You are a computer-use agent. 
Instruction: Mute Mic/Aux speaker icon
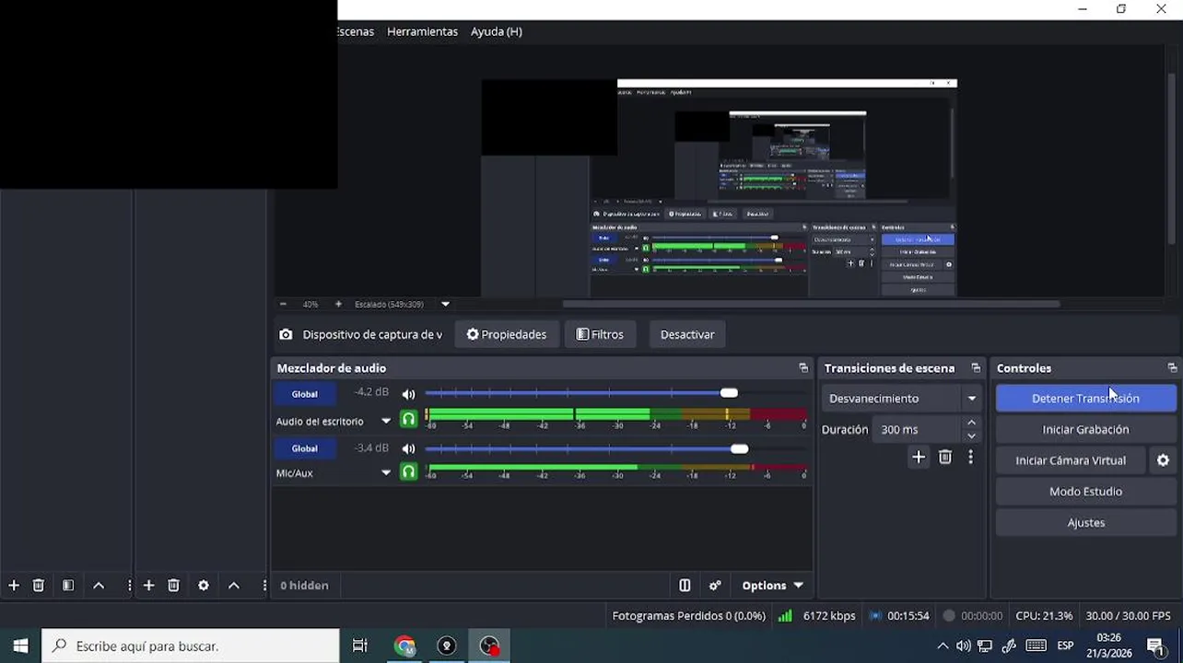point(408,449)
